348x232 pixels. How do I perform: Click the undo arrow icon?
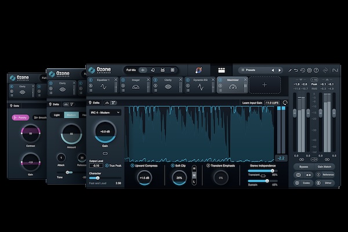tap(296, 70)
